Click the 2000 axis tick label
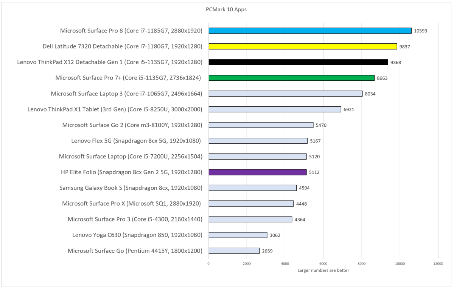 click(x=247, y=264)
